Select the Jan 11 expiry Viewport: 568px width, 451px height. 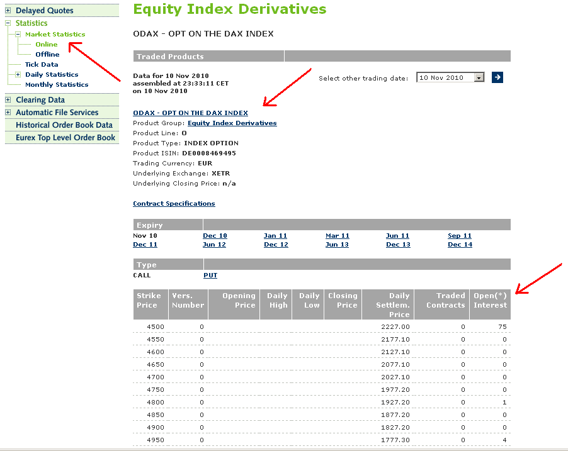[275, 236]
